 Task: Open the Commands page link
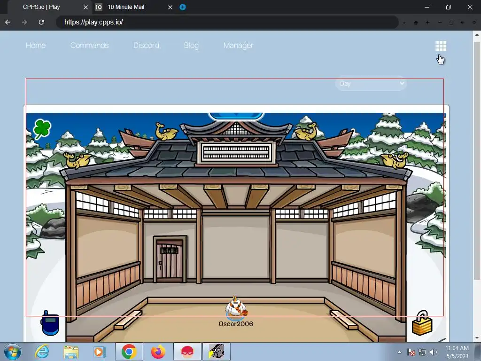[x=89, y=46]
